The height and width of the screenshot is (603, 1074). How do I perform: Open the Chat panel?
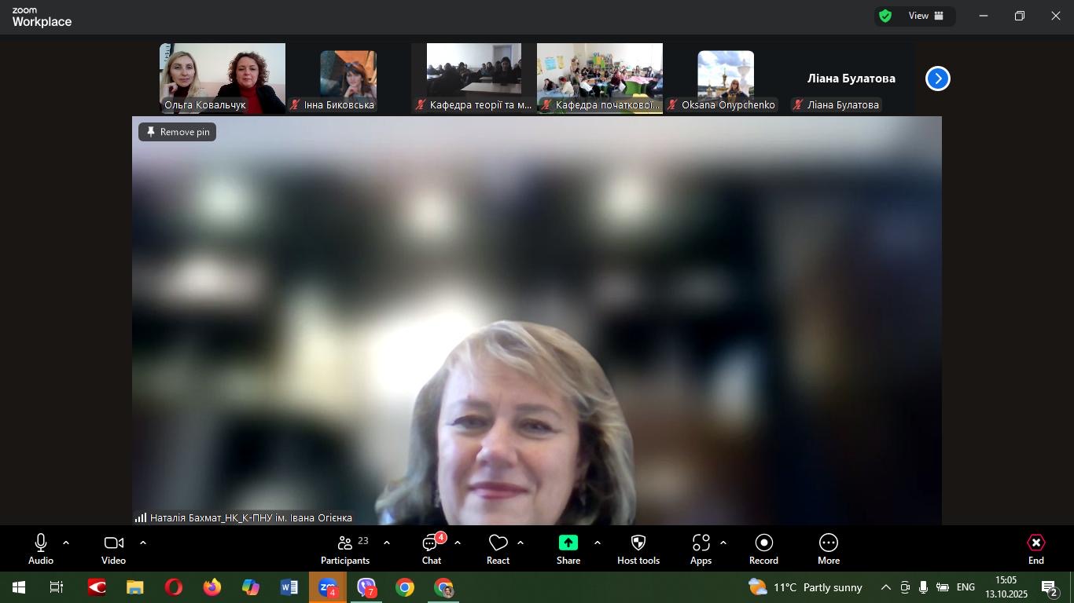431,549
